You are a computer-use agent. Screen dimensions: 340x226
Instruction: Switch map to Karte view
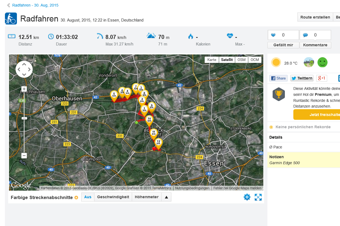212,60
